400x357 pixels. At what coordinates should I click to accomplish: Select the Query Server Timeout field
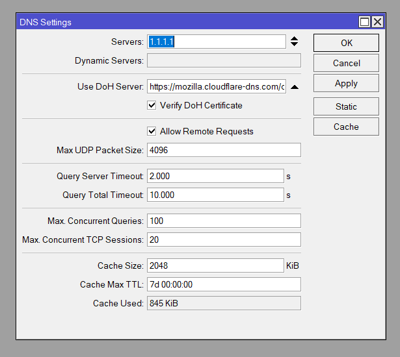tap(215, 176)
